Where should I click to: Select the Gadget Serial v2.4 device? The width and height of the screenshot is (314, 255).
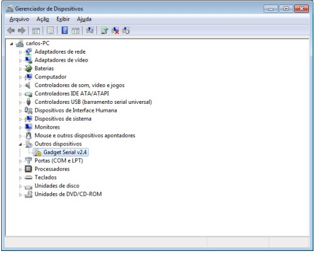(x=65, y=152)
